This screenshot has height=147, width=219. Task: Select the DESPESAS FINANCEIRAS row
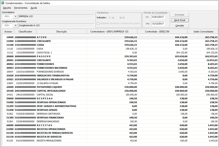pos(110,117)
